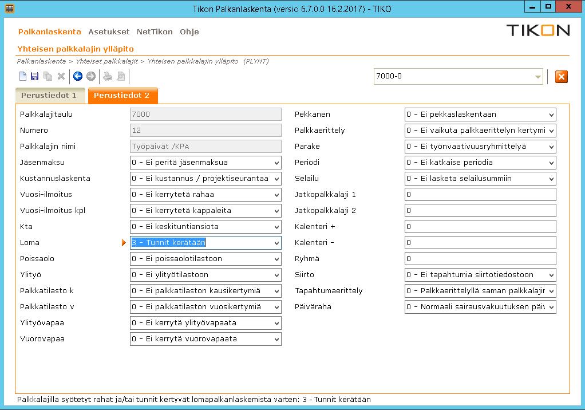
Task: Open the Palkanlaskenta menu
Action: [50, 31]
